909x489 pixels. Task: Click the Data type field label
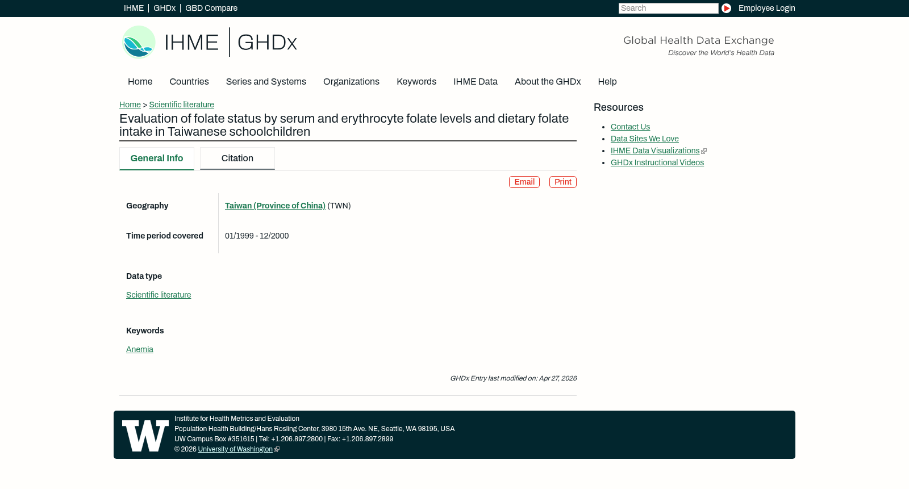pos(144,276)
